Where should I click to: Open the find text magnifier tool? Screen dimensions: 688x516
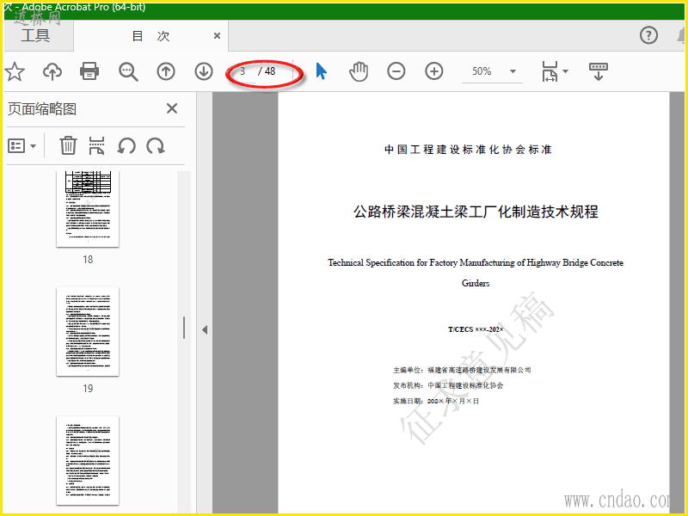[x=128, y=71]
